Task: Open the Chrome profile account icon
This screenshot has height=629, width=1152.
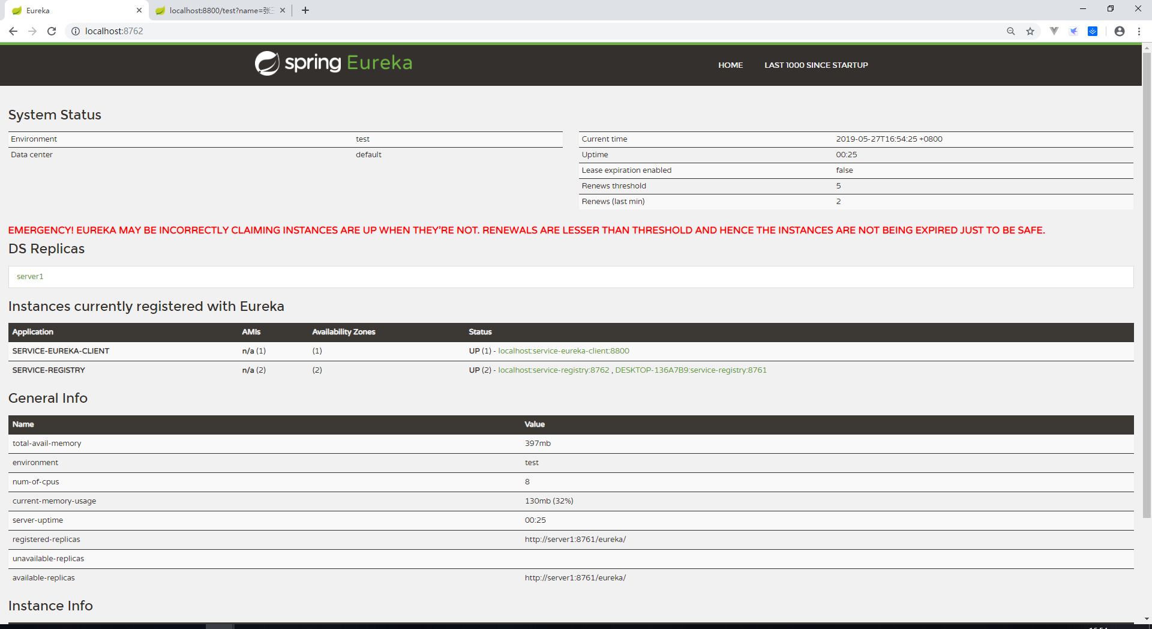Action: 1120,31
